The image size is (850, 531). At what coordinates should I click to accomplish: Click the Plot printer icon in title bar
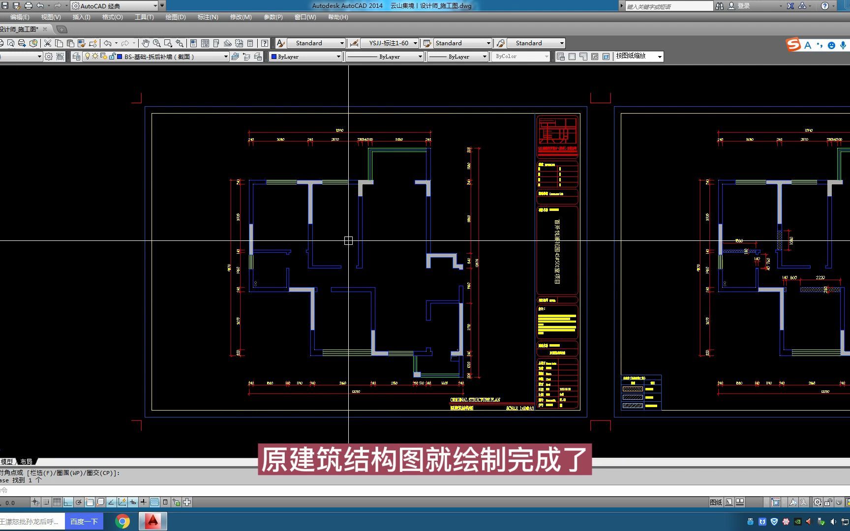29,6
